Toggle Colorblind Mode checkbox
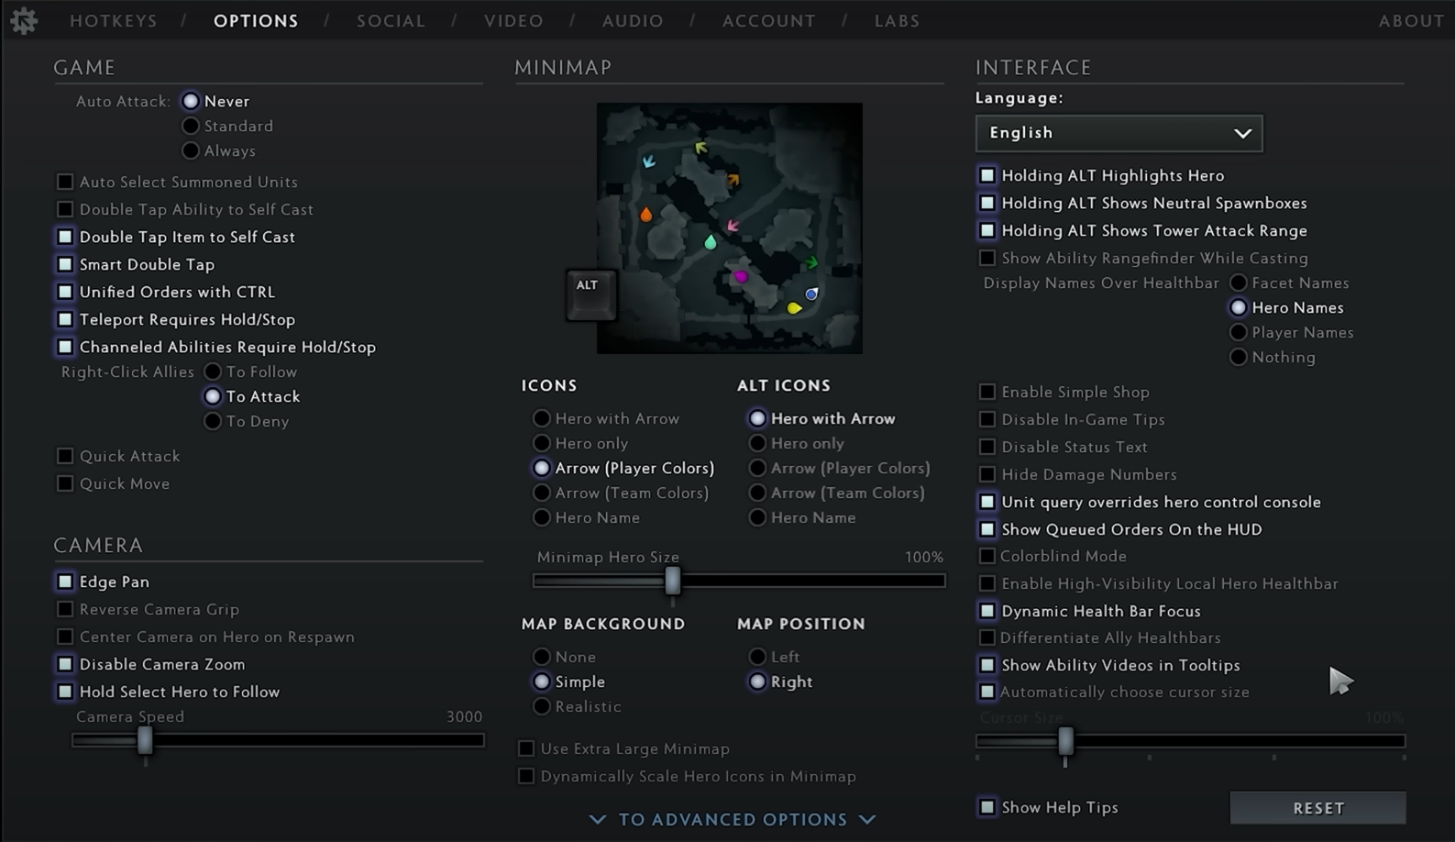Viewport: 1455px width, 842px height. (987, 557)
